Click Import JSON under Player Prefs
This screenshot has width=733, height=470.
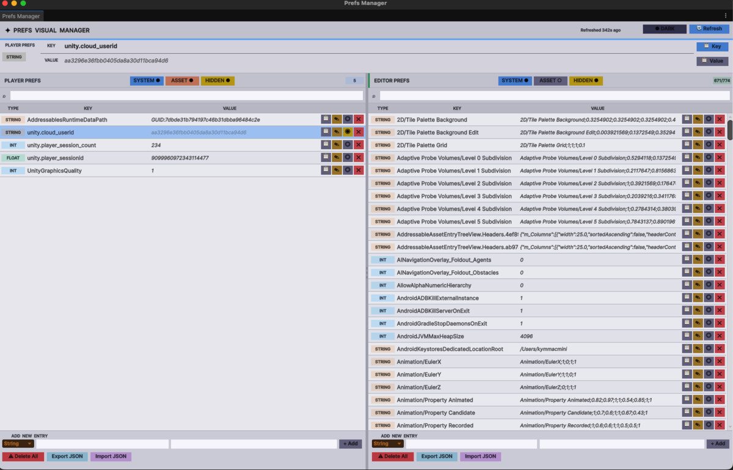click(x=111, y=457)
